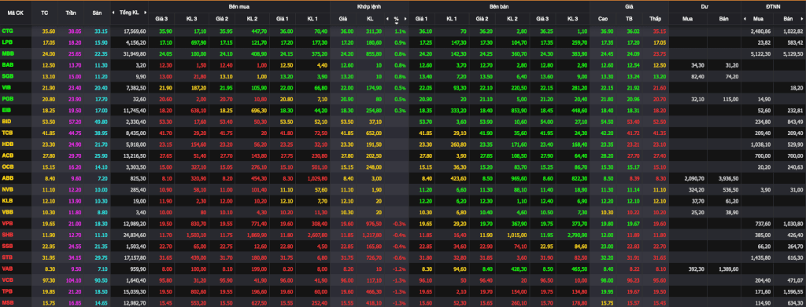Click left arrow beside Tổng KL header
Image resolution: width=806 pixels, height=307 pixels.
(x=114, y=13)
